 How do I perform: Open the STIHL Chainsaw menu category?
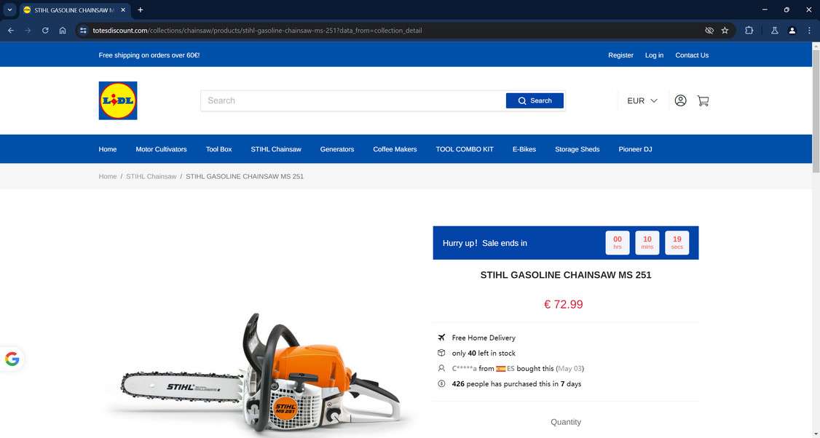(x=275, y=149)
